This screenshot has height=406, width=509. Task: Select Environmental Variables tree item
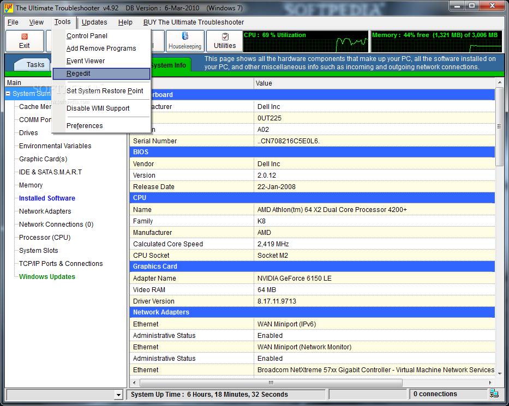pos(55,146)
